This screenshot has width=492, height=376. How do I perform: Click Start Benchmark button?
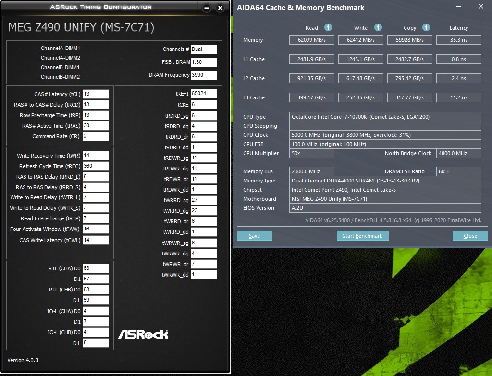[362, 236]
